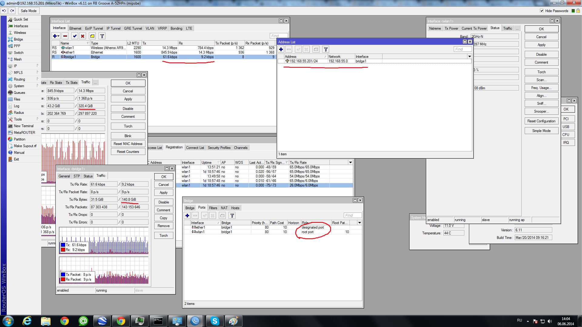Image resolution: width=582 pixels, height=327 pixels.
Task: Toggle the Hide Passwords checkbox
Action: click(x=542, y=11)
